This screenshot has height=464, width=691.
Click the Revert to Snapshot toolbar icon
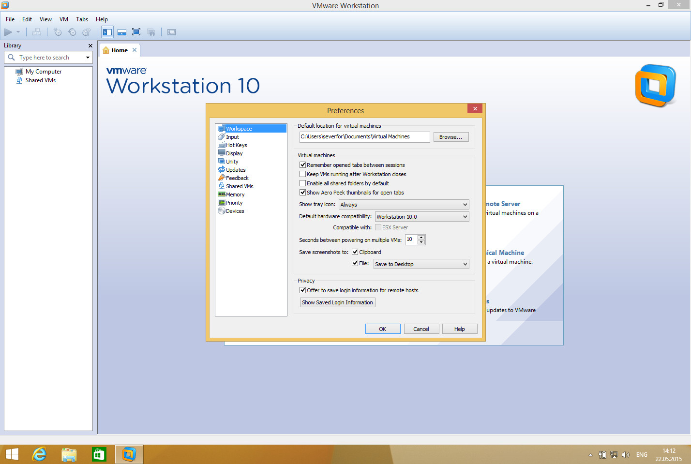[x=72, y=32]
